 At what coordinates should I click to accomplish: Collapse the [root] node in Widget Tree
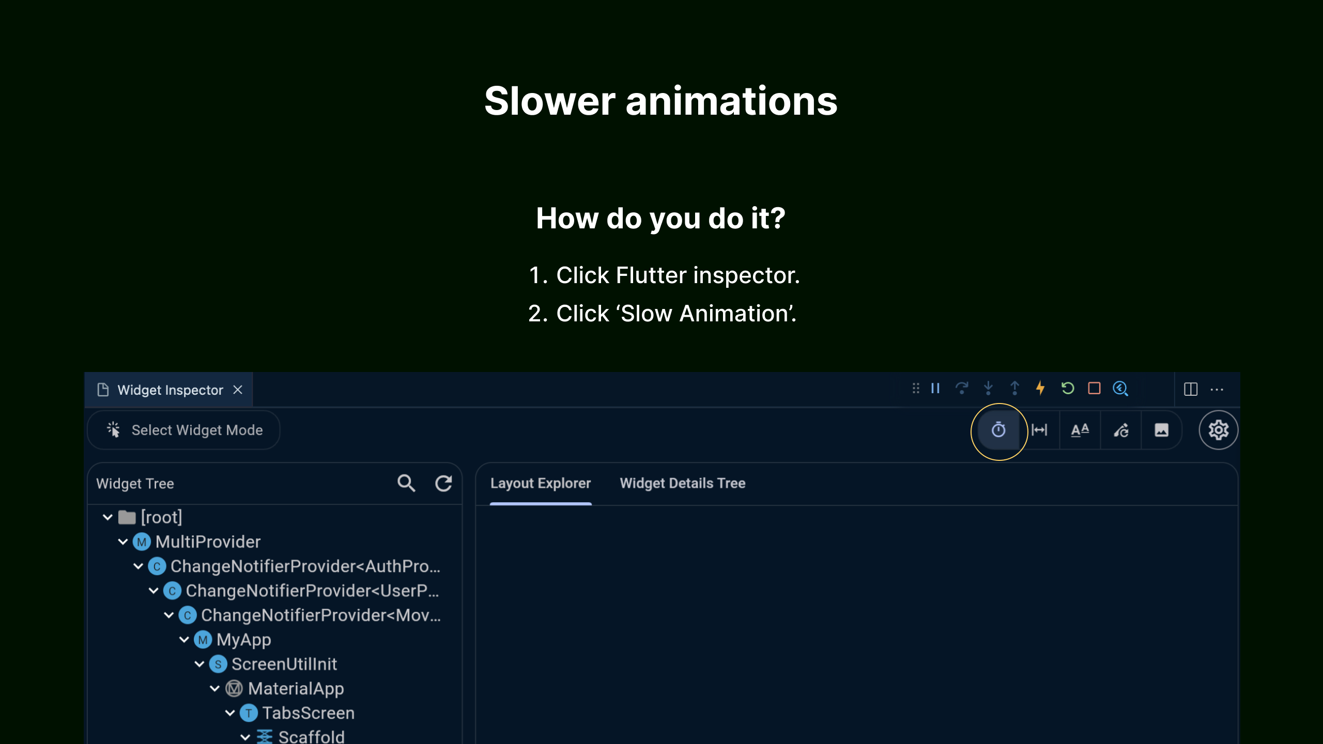(107, 517)
